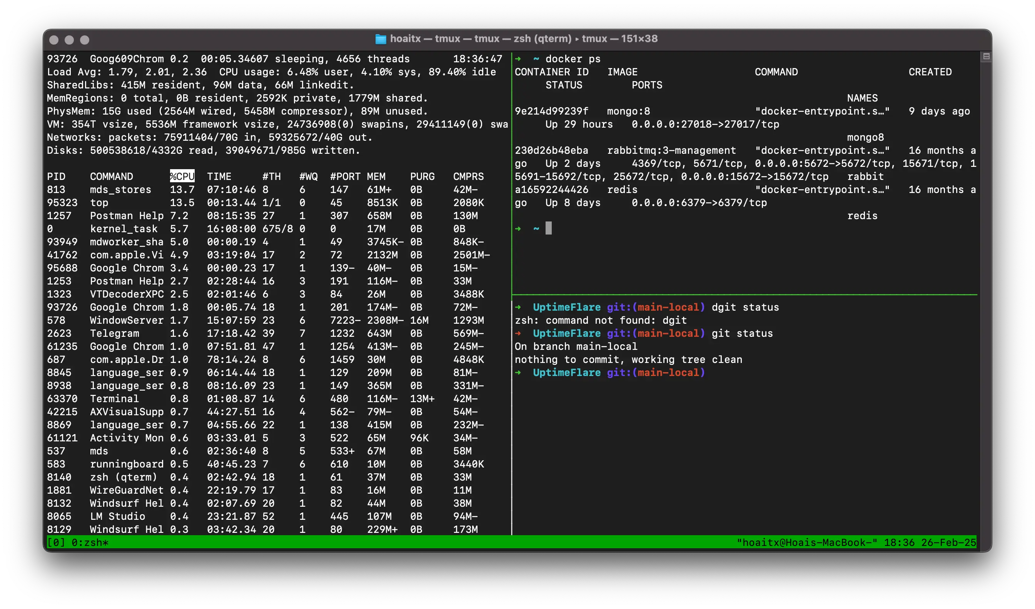
Task: Minimize the terminal window via middle dot
Action: pyautogui.click(x=69, y=40)
